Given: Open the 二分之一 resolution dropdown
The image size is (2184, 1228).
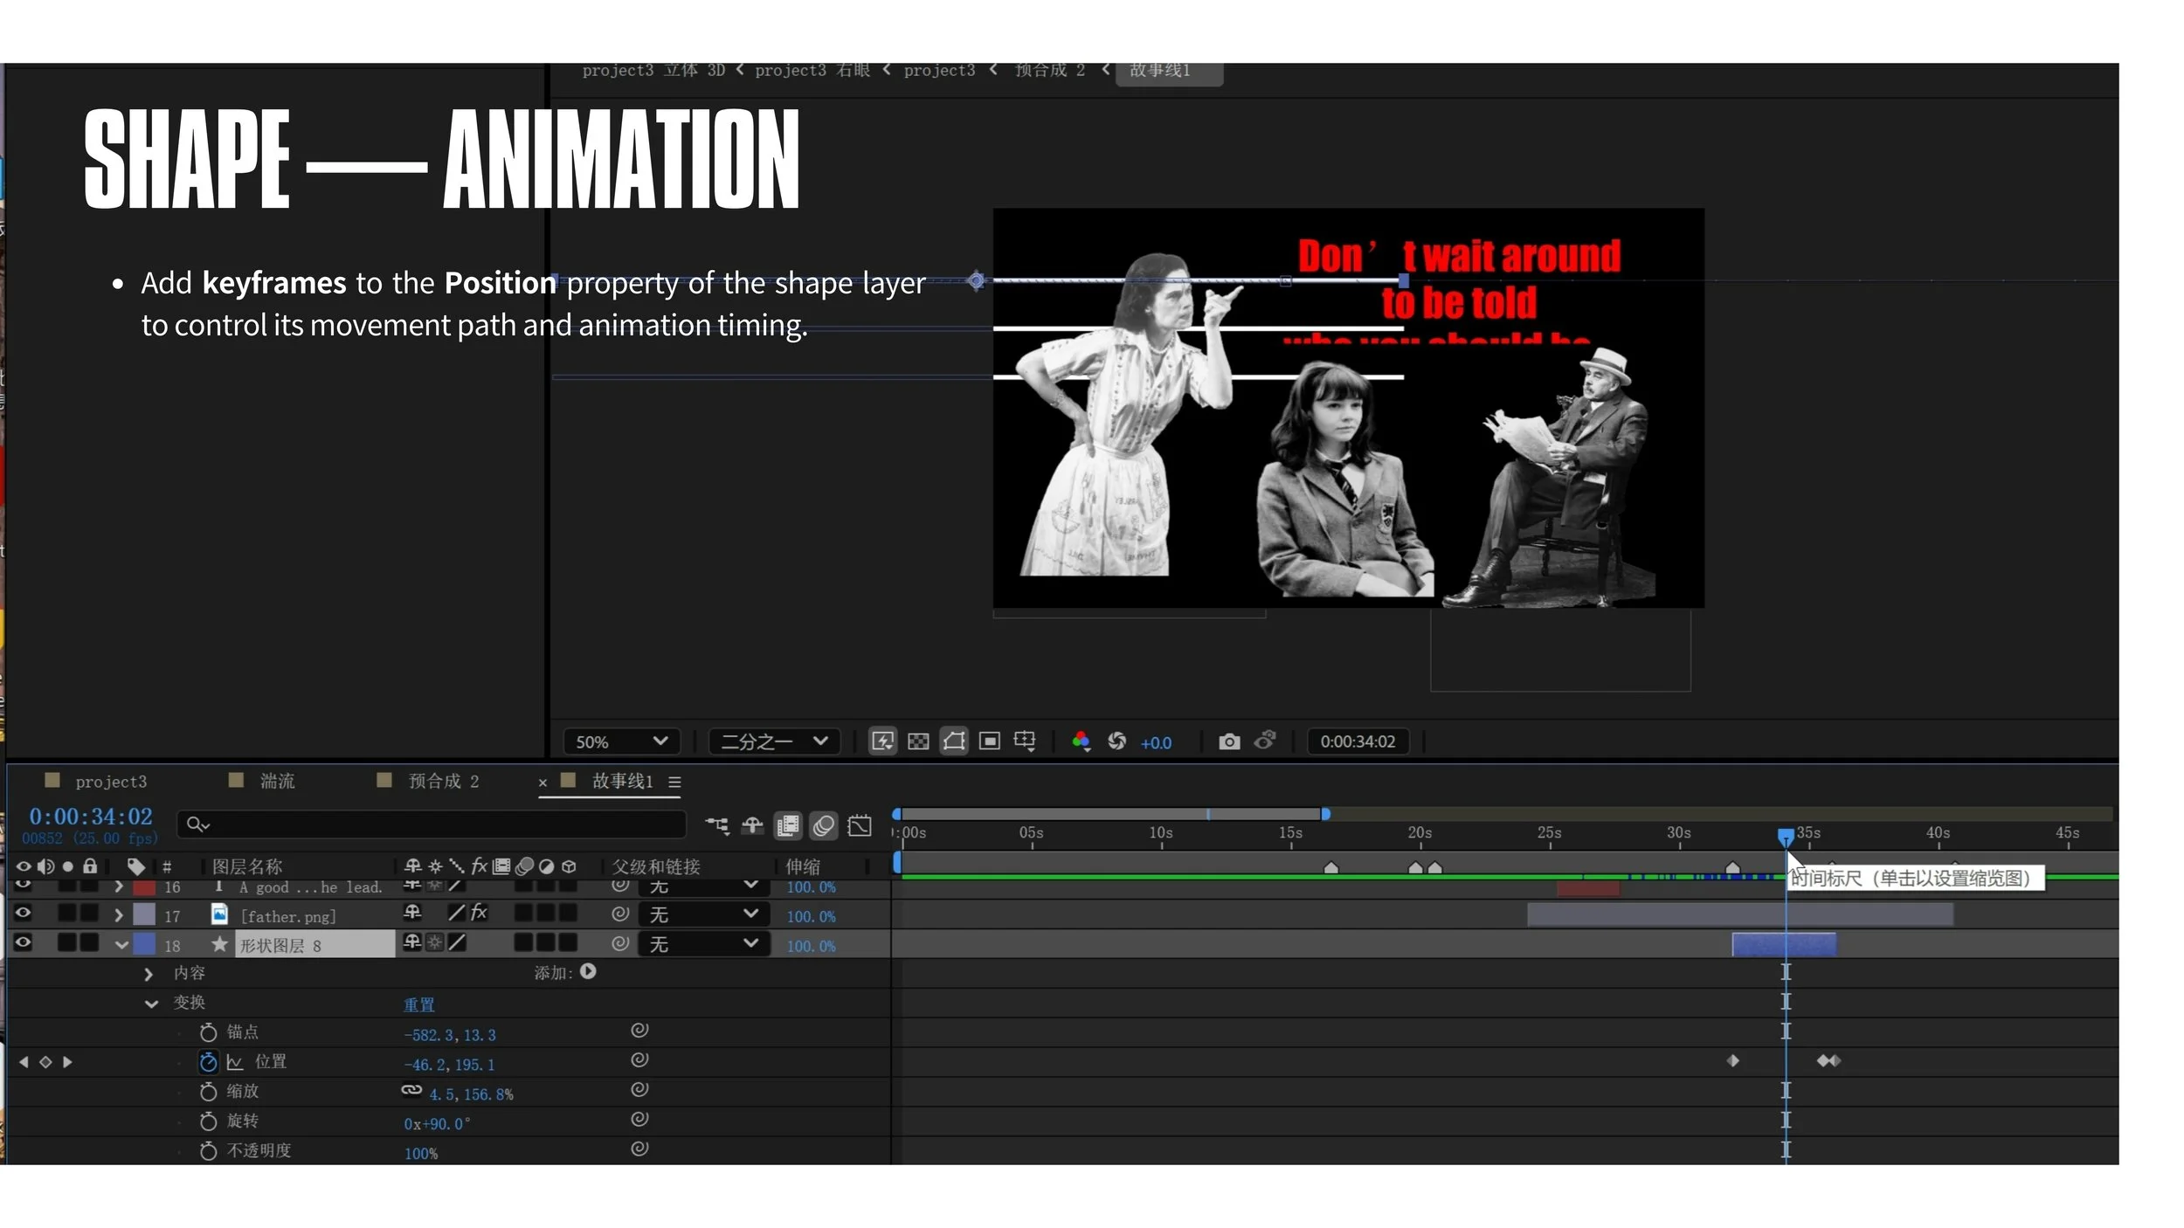Looking at the screenshot, I should [x=774, y=742].
